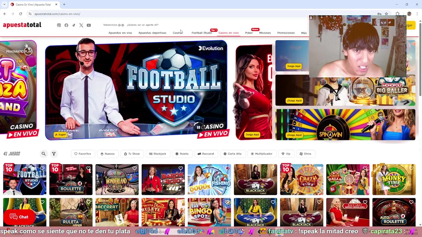Open the Money Time game thumbnail
Image resolution: width=422 pixels, height=237 pixels.
click(394, 180)
